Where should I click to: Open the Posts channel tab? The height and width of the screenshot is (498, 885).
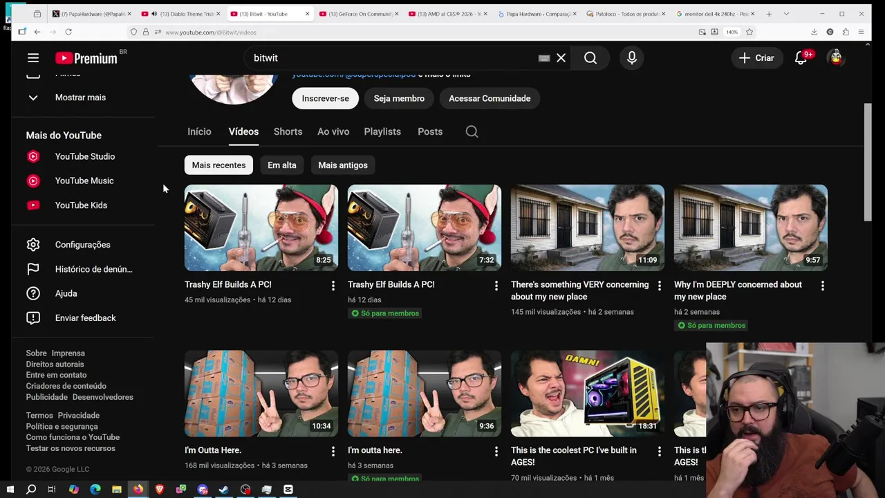click(x=430, y=131)
